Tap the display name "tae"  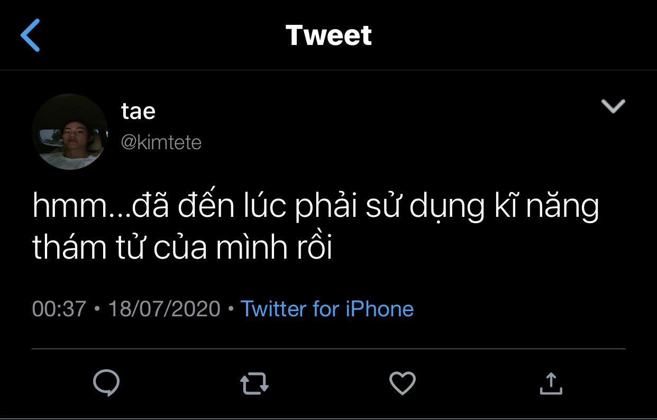click(x=138, y=112)
